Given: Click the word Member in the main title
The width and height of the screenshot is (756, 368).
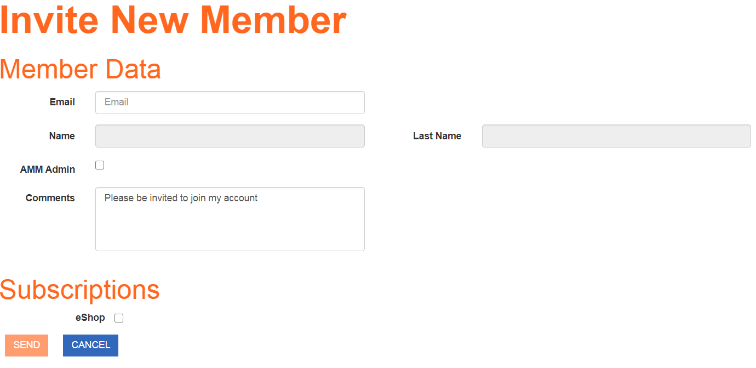Looking at the screenshot, I should tap(273, 20).
